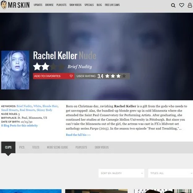Switch to the Playlists tab below bio
This screenshot has height=193, width=193.
pyautogui.click(x=81, y=147)
